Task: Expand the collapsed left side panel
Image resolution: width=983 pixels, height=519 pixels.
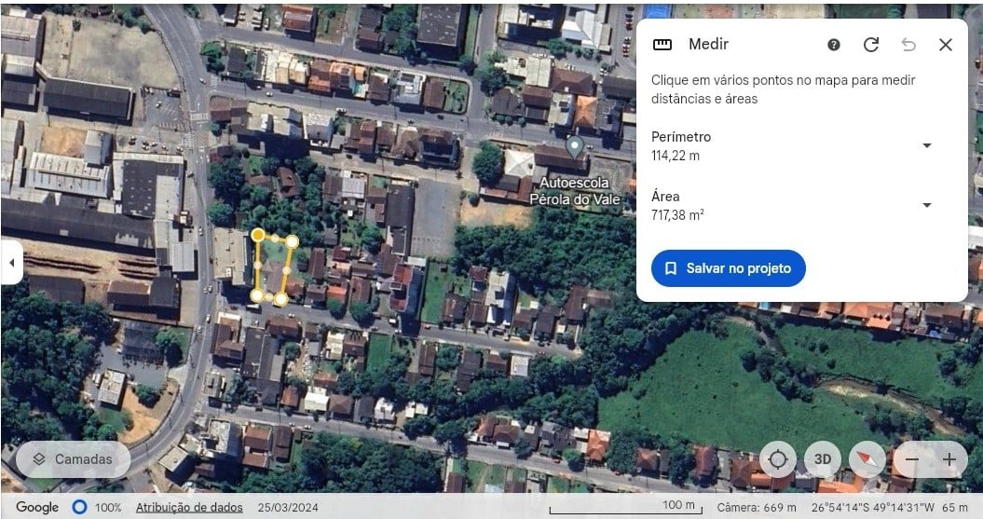Action: 11,263
